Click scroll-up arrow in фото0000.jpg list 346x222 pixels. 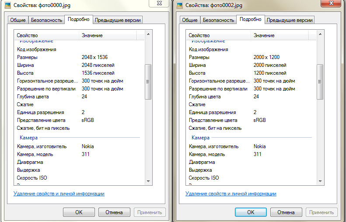pos(148,34)
